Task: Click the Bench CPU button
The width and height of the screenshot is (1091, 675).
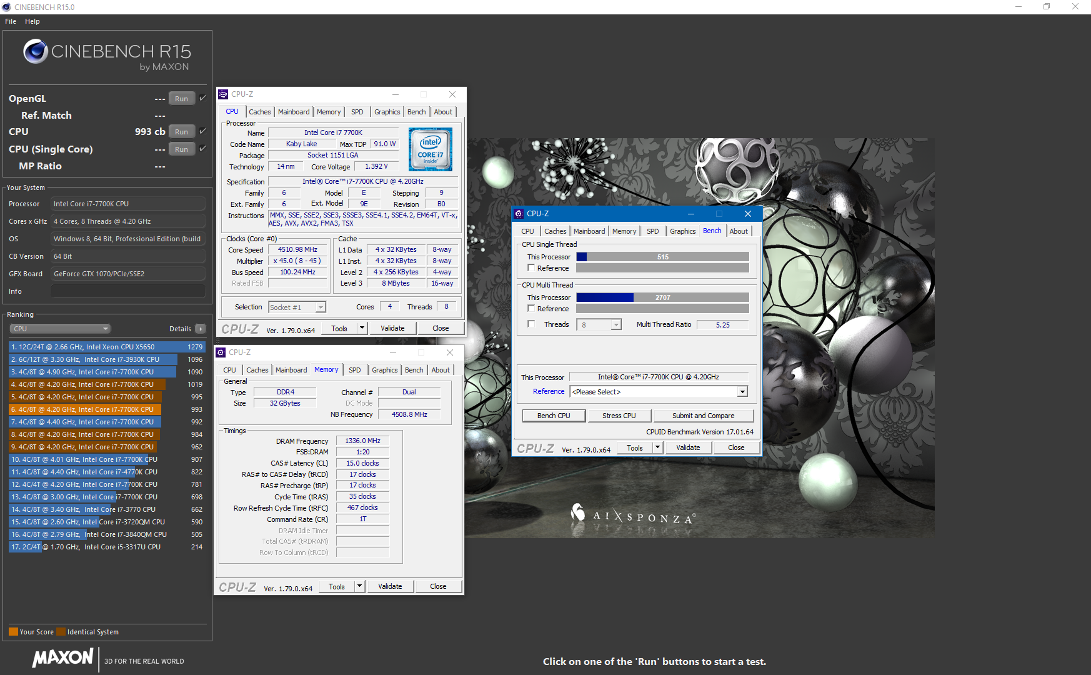Action: pos(554,416)
